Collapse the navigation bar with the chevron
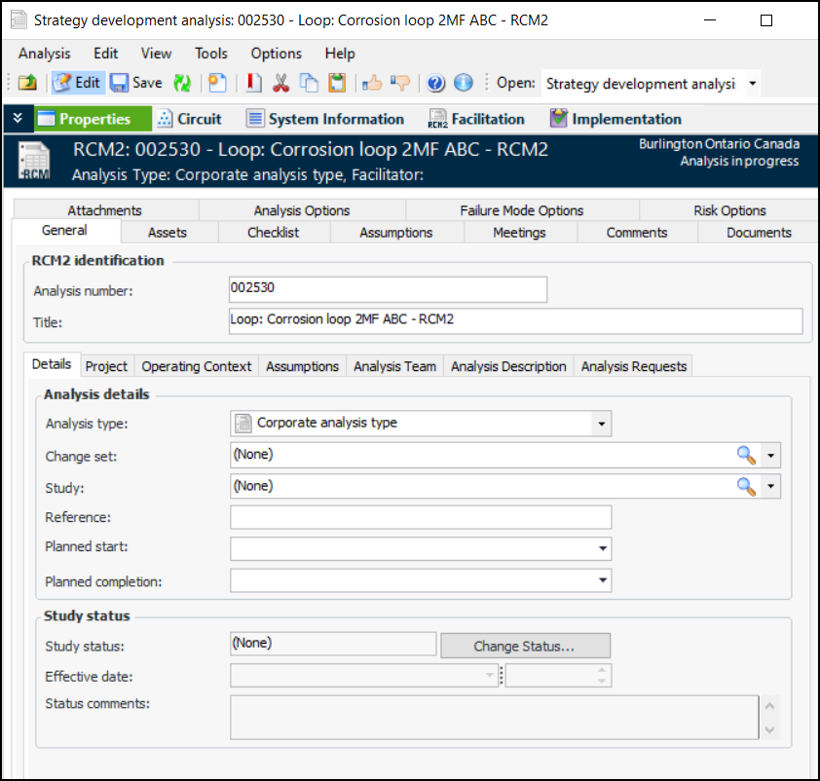Image resolution: width=820 pixels, height=781 pixels. point(18,119)
